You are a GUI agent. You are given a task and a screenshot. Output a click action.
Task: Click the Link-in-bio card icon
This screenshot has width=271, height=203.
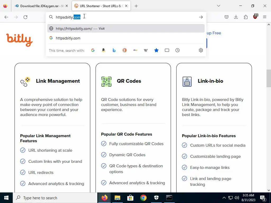point(187,82)
